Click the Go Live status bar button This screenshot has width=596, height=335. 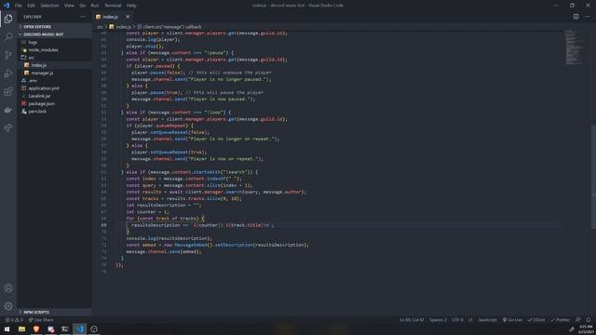[512, 320]
